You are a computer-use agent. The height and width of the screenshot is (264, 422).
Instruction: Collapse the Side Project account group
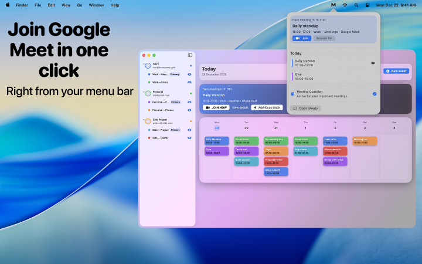[x=144, y=120]
